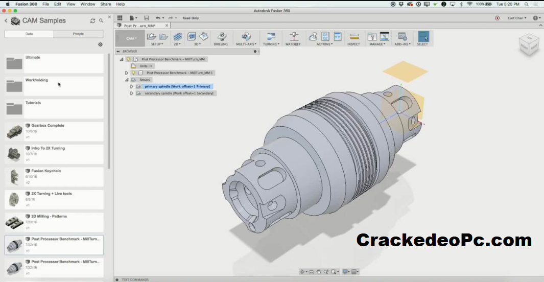Image resolution: width=544 pixels, height=282 pixels.
Task: Open the SETUP dropdown menu
Action: (157, 44)
